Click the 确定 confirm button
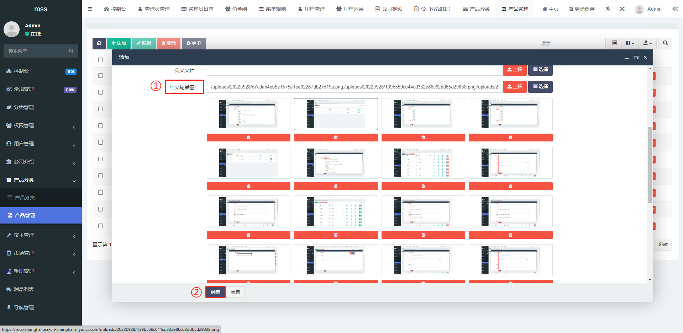 [x=215, y=292]
